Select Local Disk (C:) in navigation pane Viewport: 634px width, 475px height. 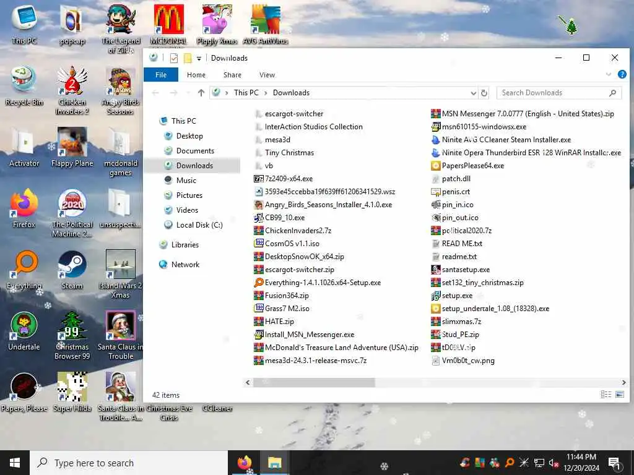tap(199, 225)
